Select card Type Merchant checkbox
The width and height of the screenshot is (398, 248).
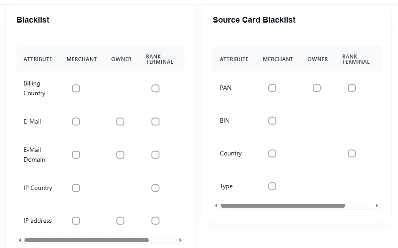[x=272, y=186]
